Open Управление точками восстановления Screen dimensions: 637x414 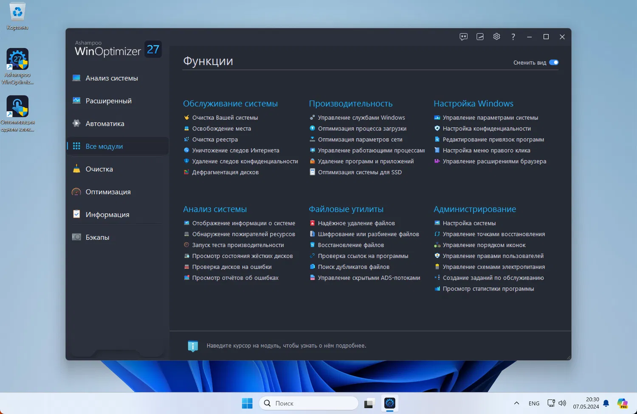(493, 234)
